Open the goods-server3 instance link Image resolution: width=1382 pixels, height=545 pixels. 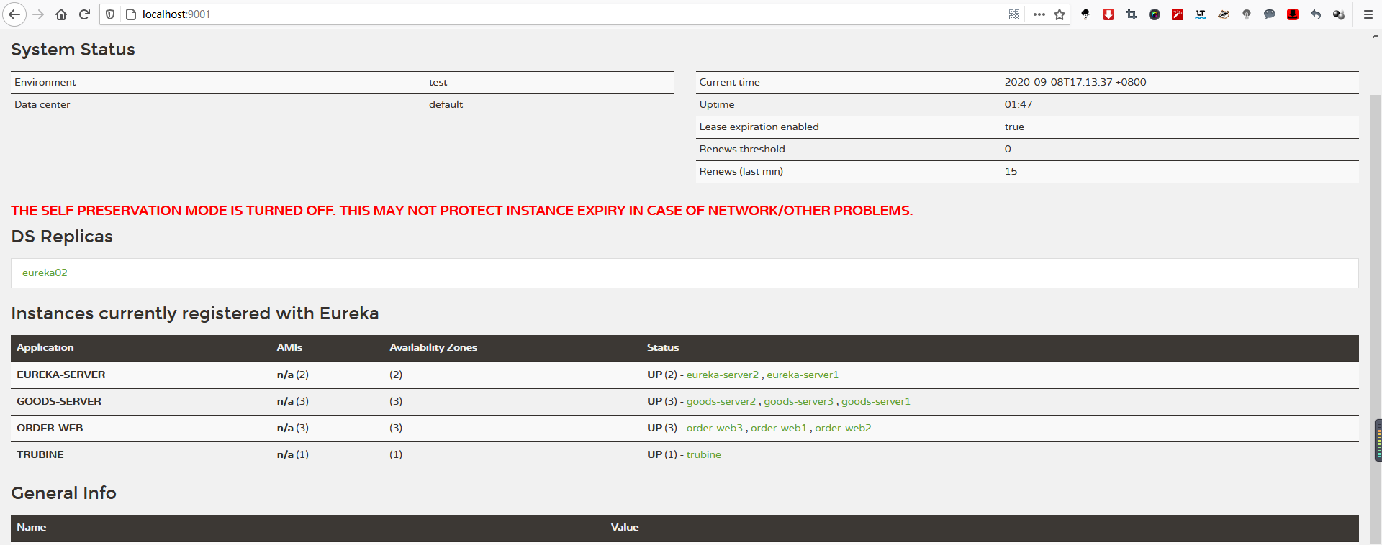click(798, 402)
